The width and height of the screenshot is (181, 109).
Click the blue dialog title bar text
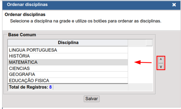pyautogui.click(x=27, y=4)
